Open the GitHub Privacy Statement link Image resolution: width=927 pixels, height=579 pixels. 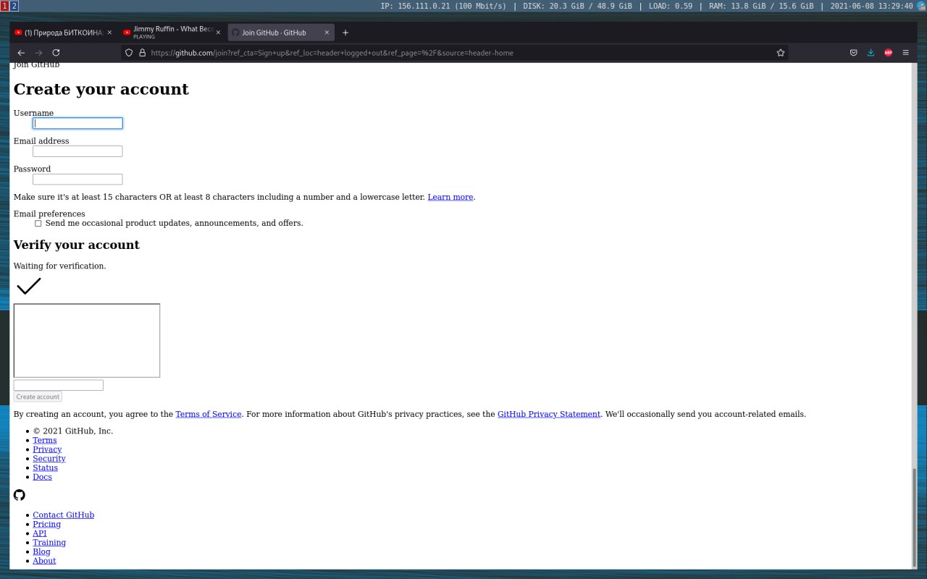point(549,414)
